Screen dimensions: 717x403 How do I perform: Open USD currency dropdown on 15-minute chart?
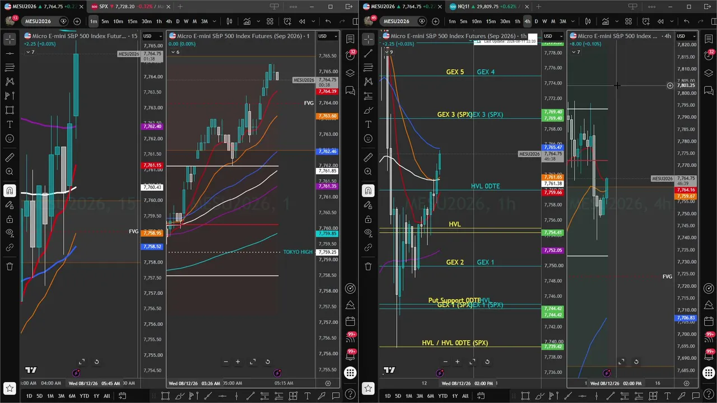click(x=152, y=36)
